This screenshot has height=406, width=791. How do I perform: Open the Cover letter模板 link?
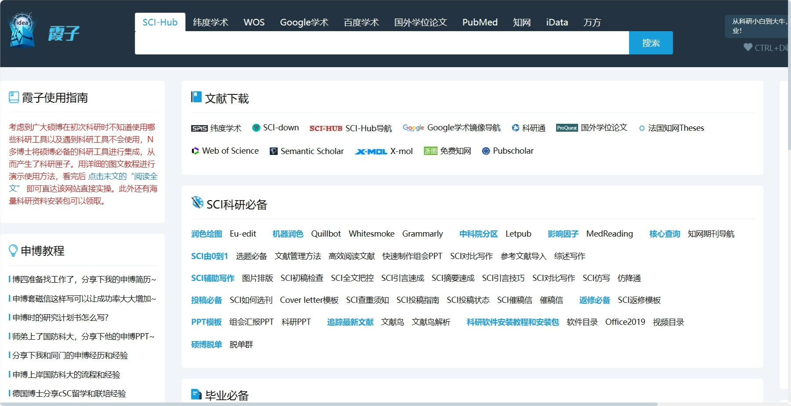coord(309,300)
